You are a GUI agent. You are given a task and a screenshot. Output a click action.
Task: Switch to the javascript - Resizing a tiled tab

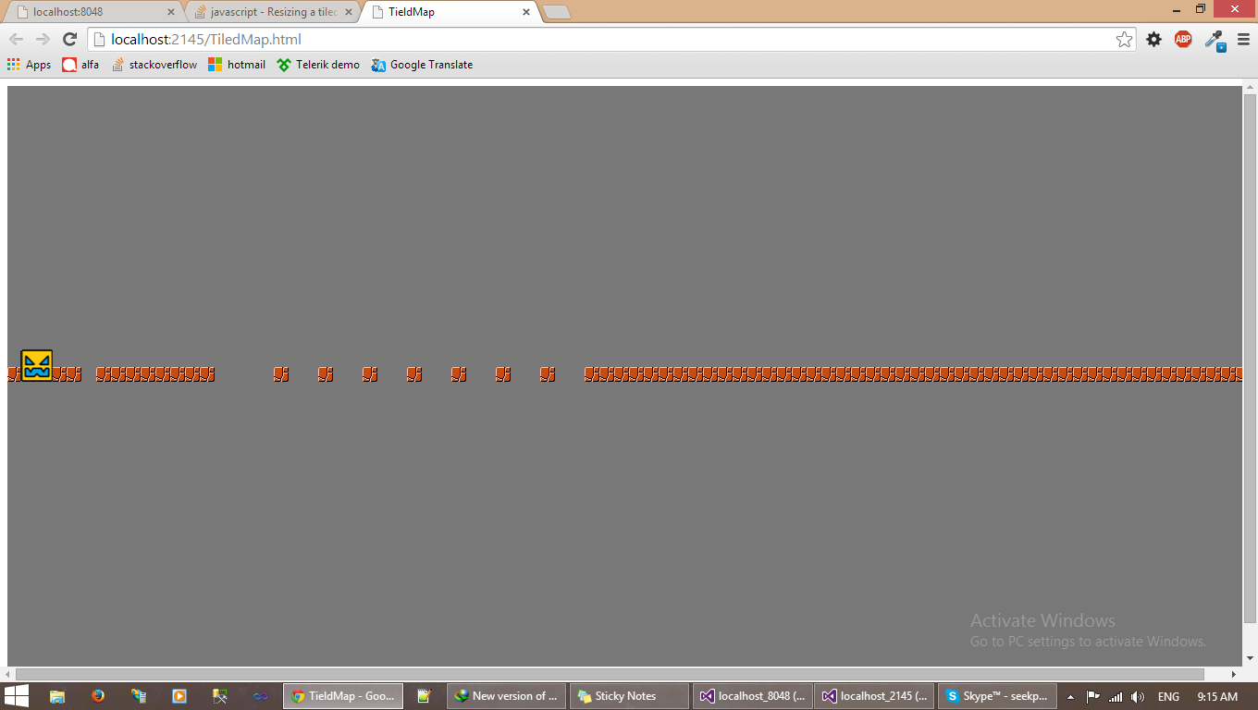(x=271, y=12)
